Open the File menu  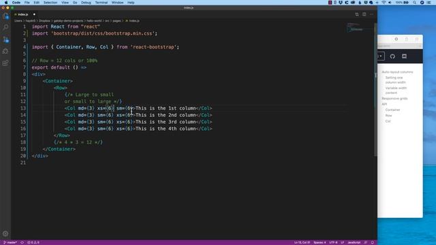[27, 3]
